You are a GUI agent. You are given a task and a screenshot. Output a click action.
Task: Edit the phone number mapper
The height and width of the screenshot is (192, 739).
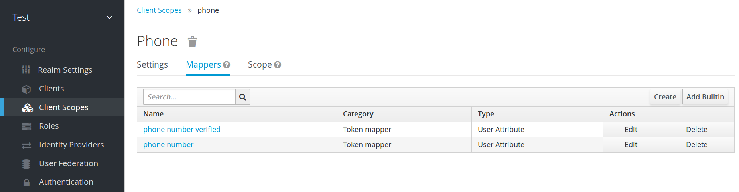631,145
